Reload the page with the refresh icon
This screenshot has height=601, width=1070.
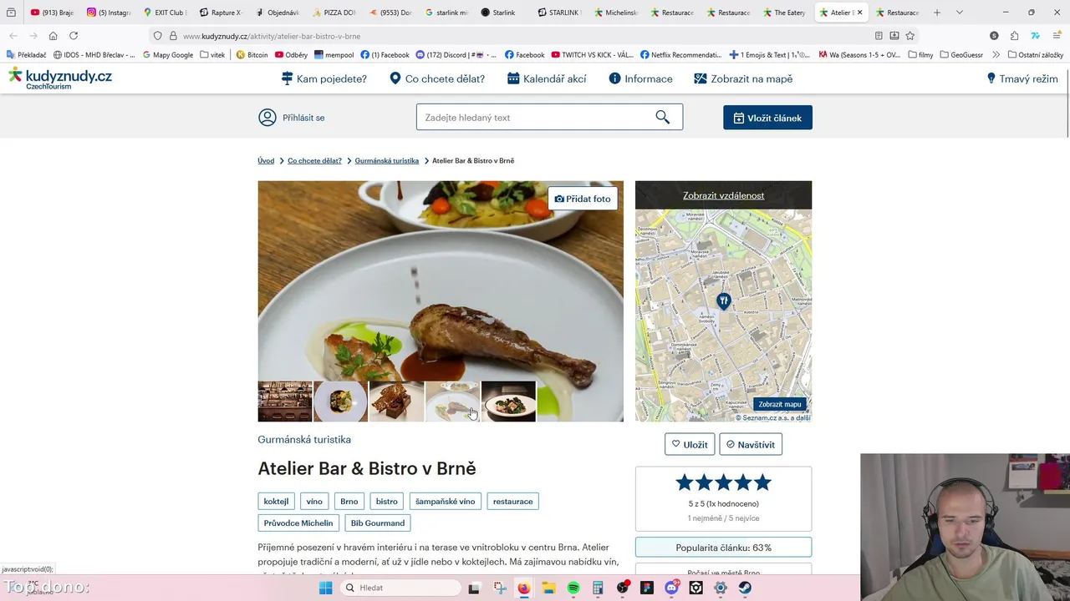coord(74,36)
